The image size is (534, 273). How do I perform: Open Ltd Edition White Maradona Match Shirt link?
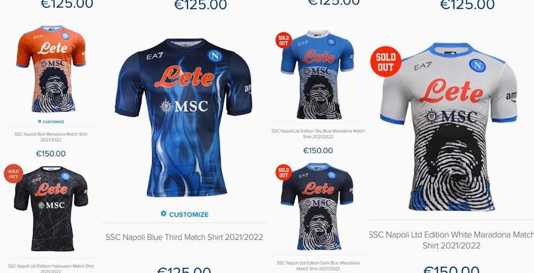(x=452, y=240)
